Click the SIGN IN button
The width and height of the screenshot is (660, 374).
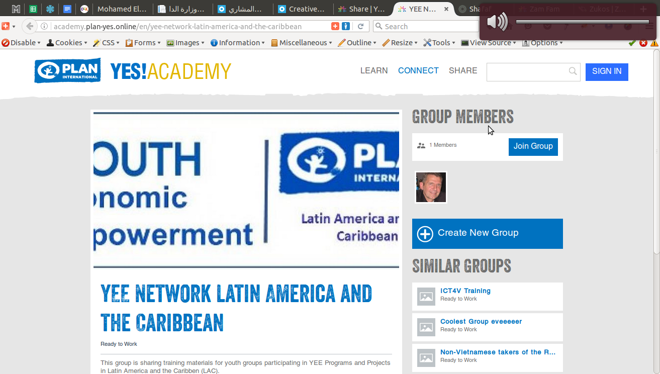point(607,71)
